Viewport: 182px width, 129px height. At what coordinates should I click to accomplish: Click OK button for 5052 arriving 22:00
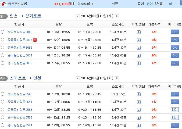(x=174, y=63)
